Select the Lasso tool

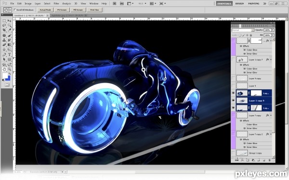coord(4,25)
